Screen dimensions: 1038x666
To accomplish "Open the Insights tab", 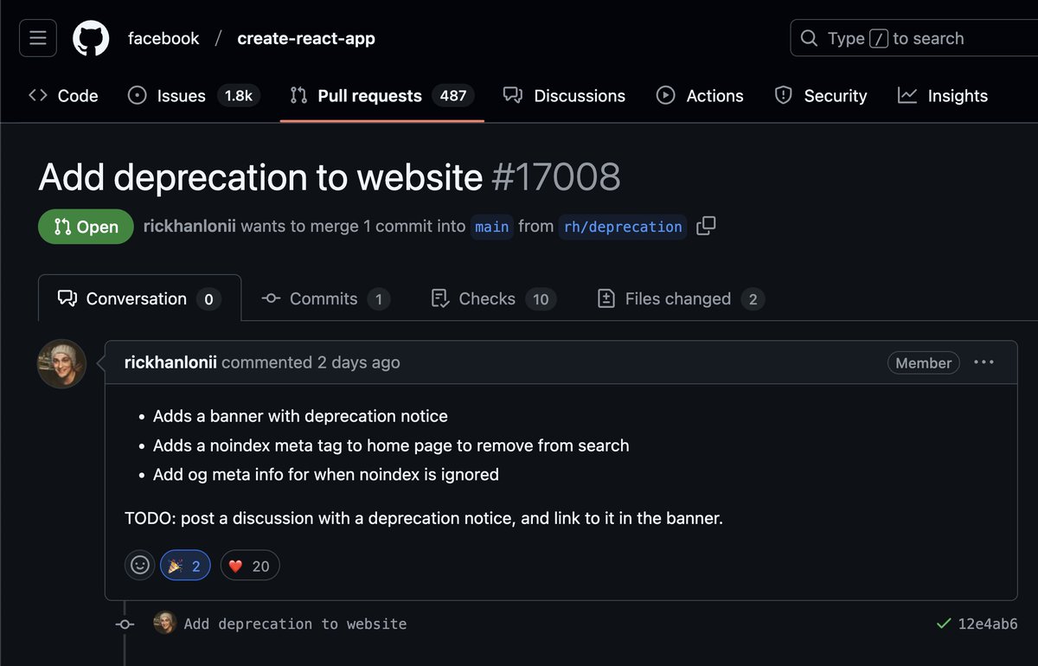I will [943, 96].
